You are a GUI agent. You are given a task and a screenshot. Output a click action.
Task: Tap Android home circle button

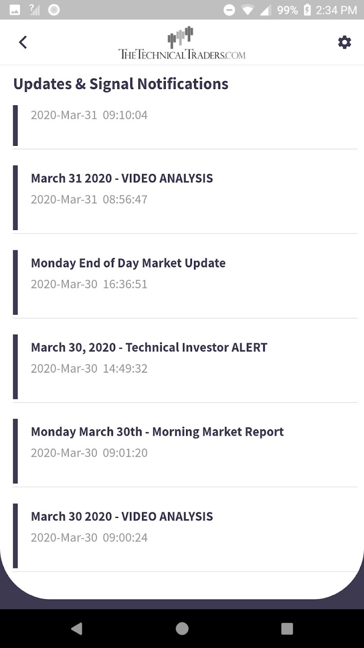pos(182,629)
